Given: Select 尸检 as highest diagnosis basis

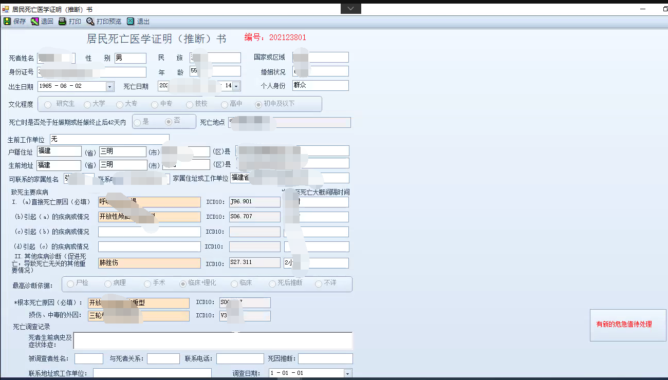Looking at the screenshot, I should tap(71, 283).
